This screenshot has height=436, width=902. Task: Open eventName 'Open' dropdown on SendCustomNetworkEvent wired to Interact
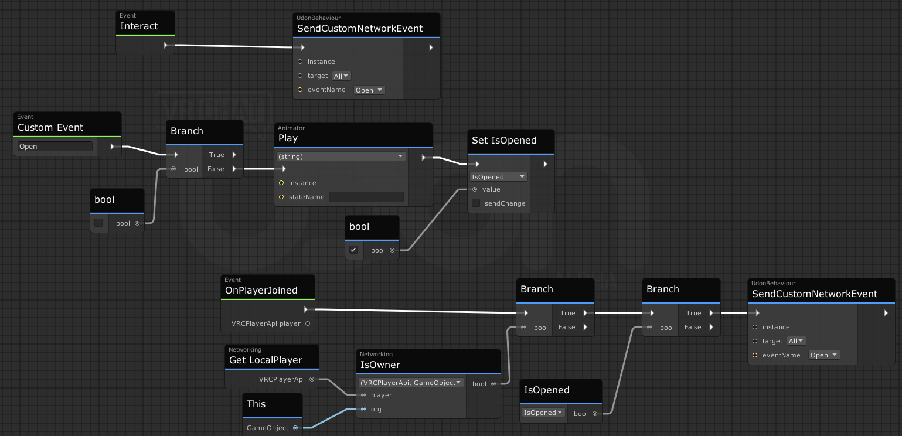coord(369,90)
